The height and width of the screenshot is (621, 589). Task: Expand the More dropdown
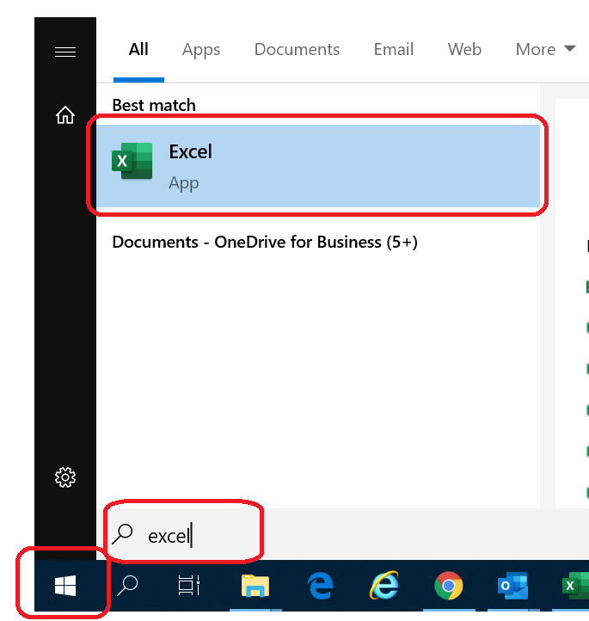545,50
